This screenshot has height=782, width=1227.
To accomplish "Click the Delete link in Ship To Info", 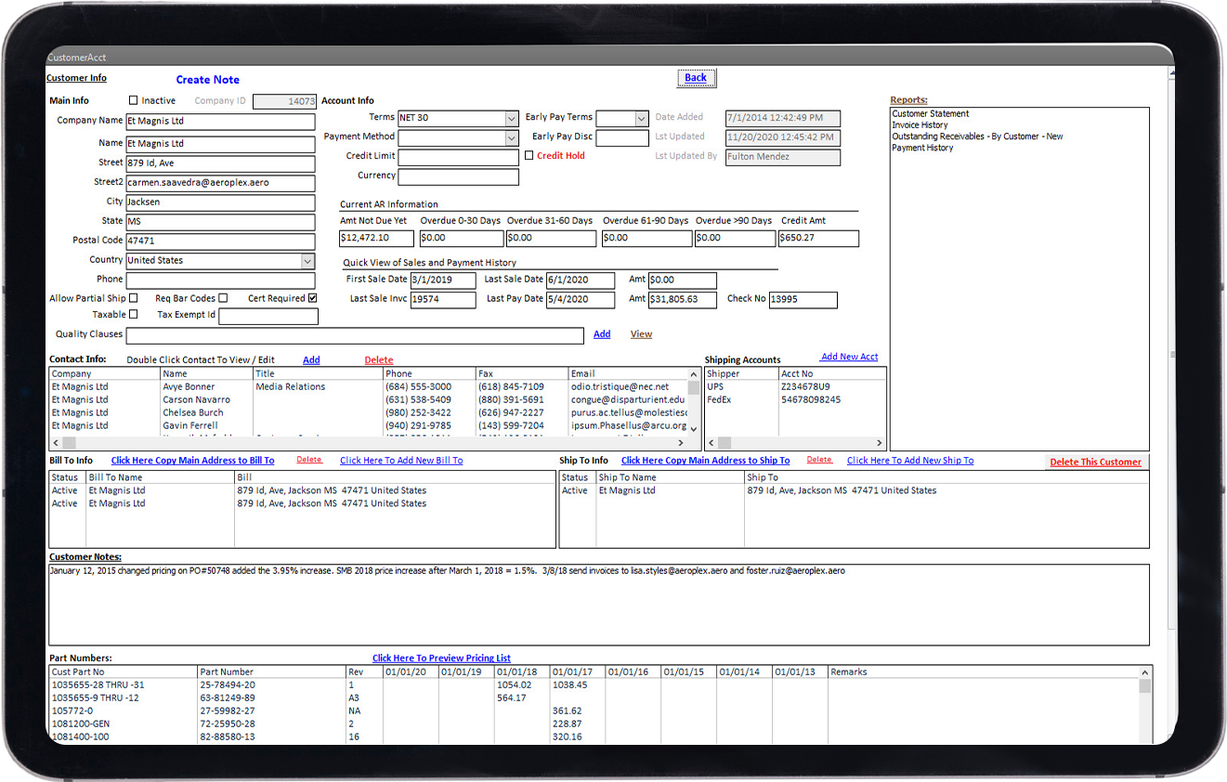I will 819,460.
